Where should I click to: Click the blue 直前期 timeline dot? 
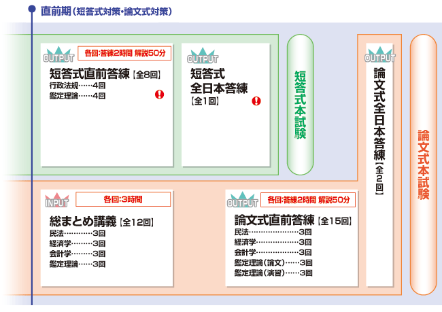pyautogui.click(x=32, y=10)
